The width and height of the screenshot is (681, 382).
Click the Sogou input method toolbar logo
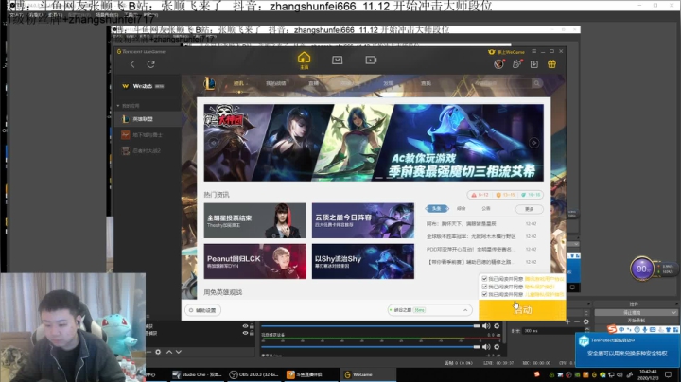(x=612, y=329)
